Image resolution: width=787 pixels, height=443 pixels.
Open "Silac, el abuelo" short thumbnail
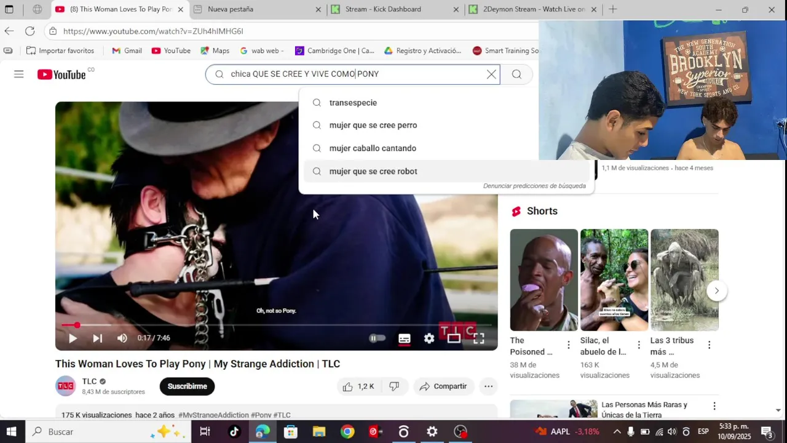tap(614, 280)
